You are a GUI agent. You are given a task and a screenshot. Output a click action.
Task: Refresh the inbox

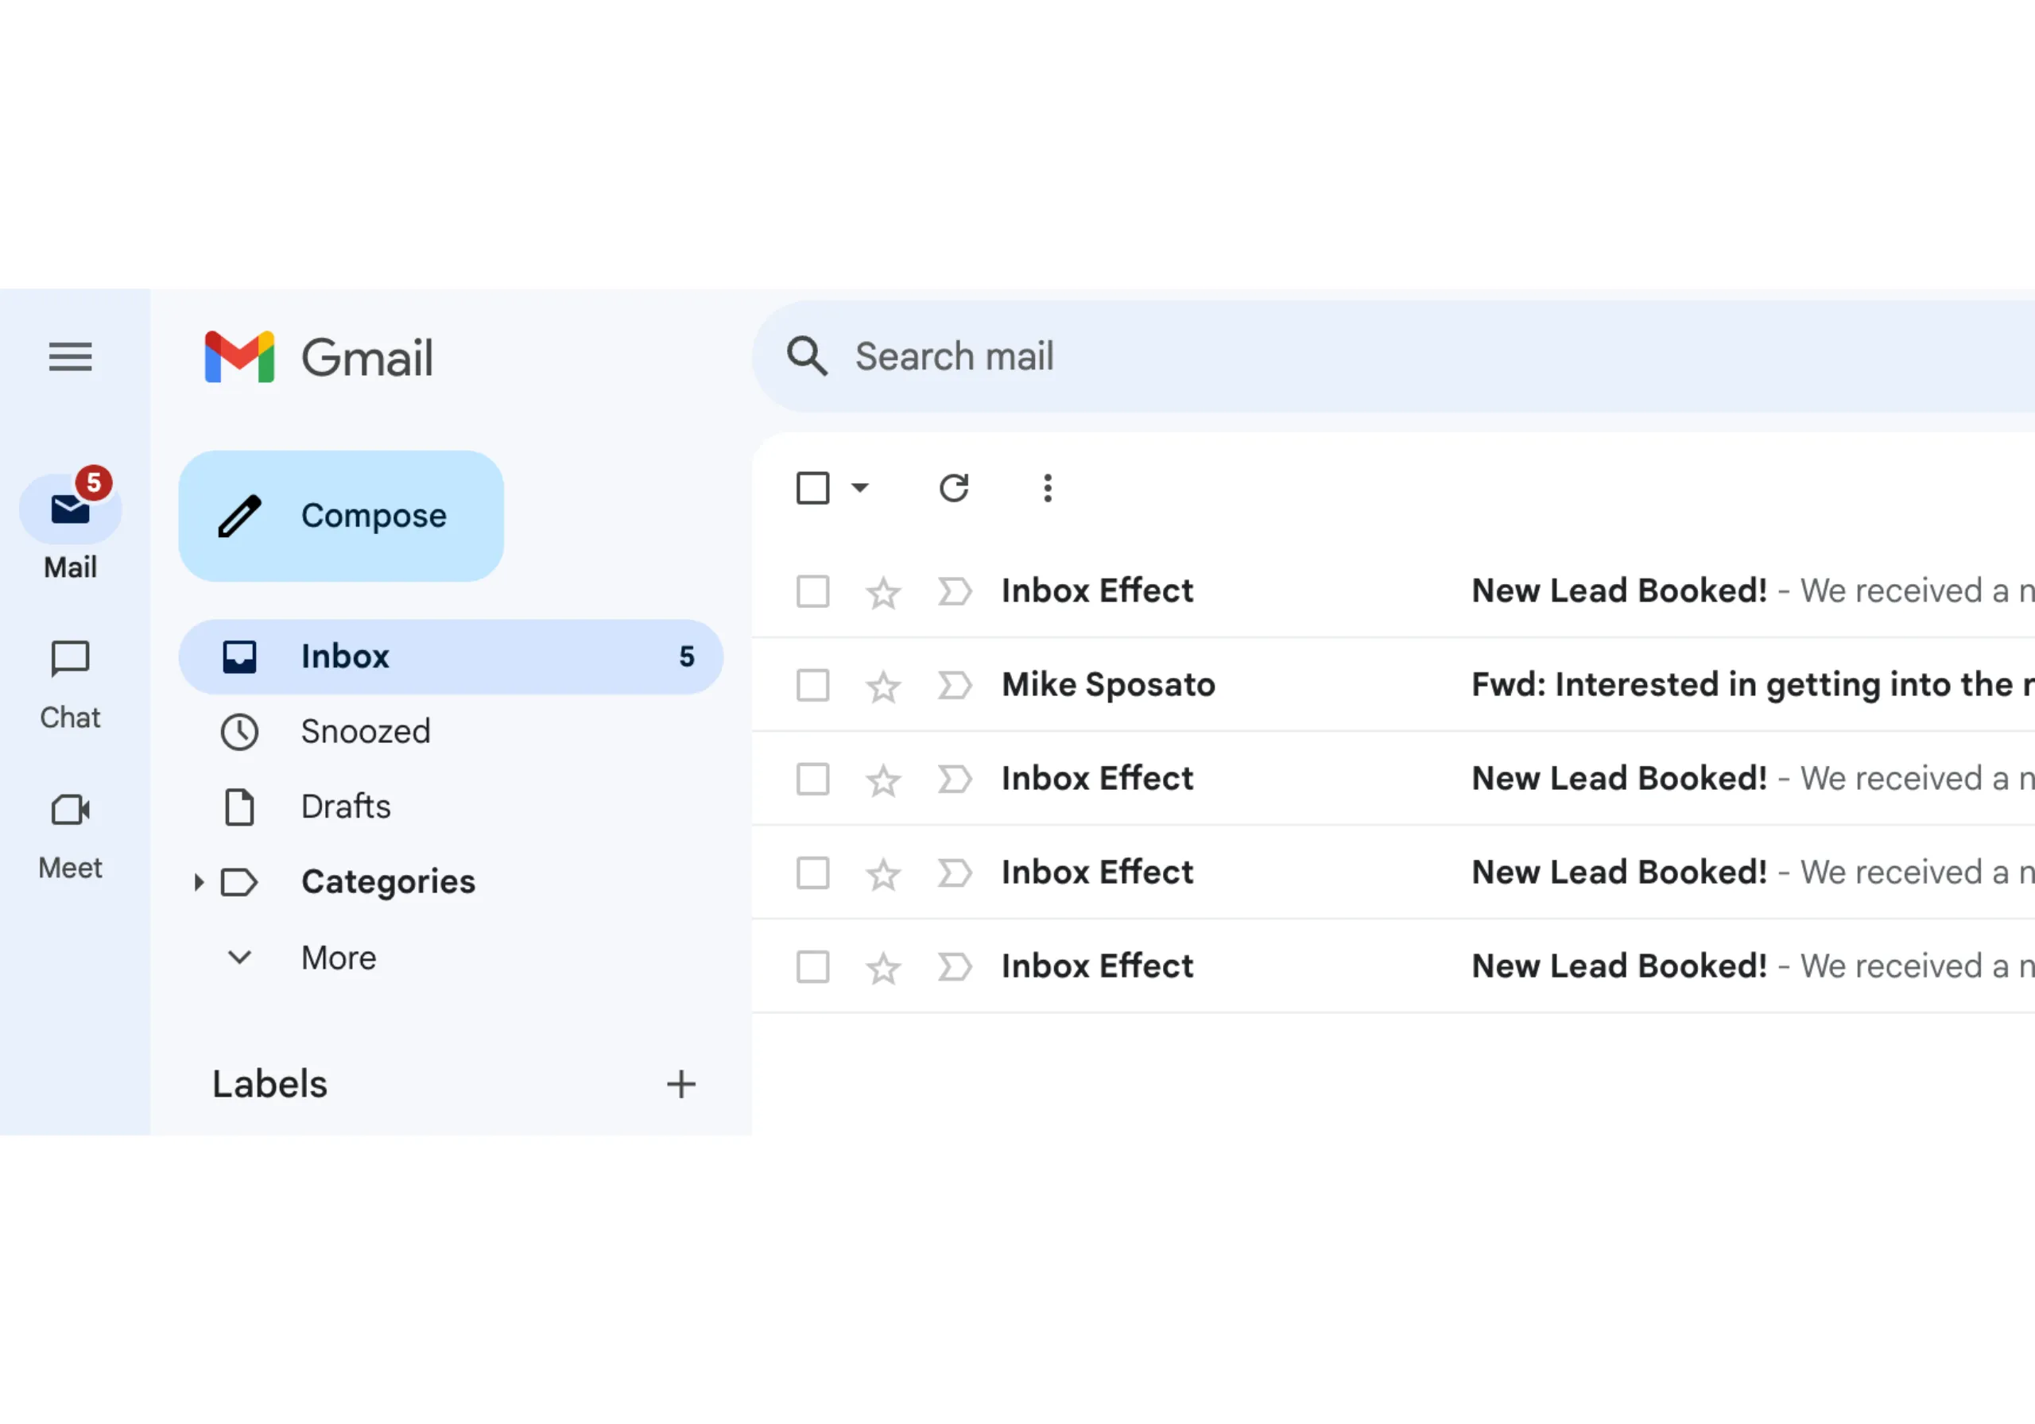coord(953,487)
